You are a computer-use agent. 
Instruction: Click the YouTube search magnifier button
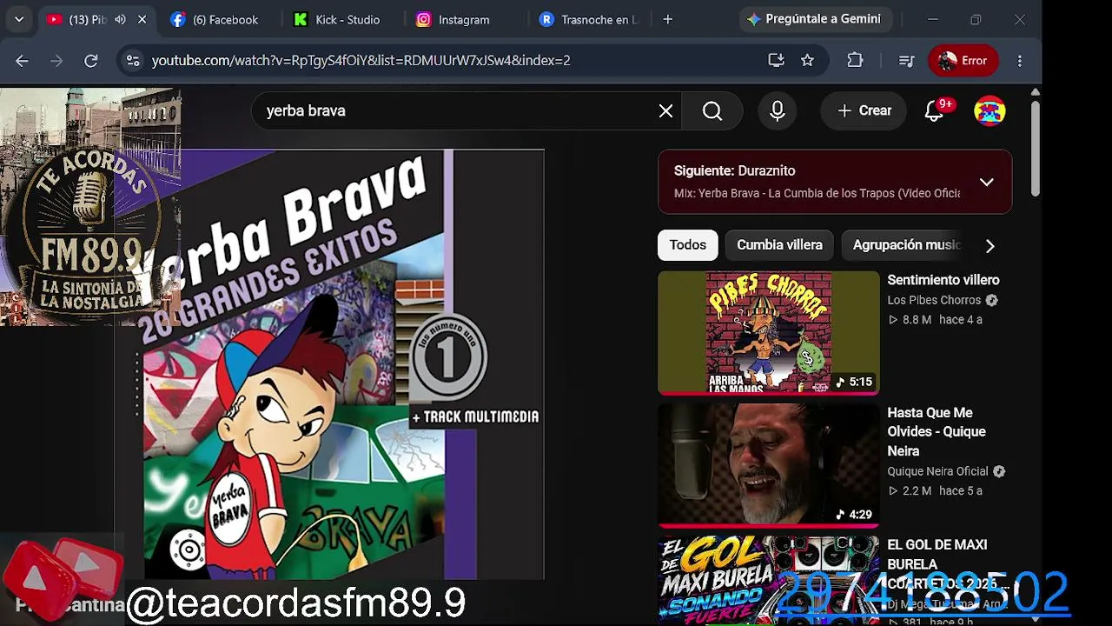(x=712, y=110)
